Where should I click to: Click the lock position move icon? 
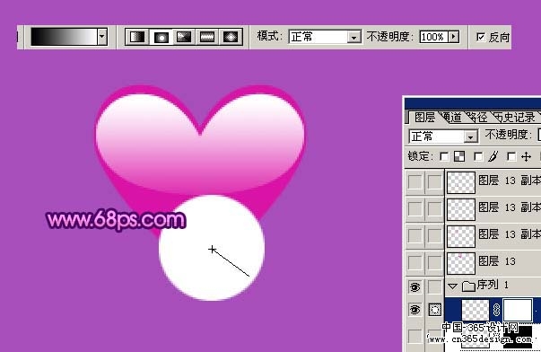point(526,157)
